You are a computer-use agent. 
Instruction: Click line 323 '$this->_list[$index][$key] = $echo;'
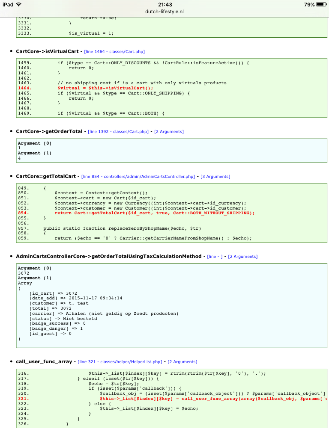149,408
